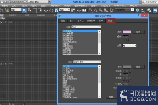Click the Save File floppy disk icon

click(10, 2)
